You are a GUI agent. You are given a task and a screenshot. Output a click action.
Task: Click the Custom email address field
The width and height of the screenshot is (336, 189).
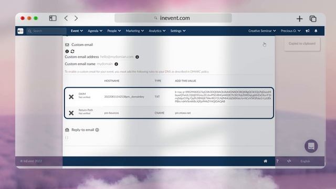pyautogui.click(x=117, y=57)
